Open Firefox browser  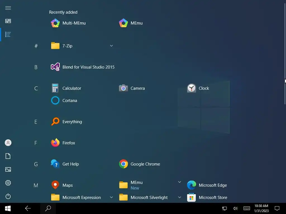[63, 143]
